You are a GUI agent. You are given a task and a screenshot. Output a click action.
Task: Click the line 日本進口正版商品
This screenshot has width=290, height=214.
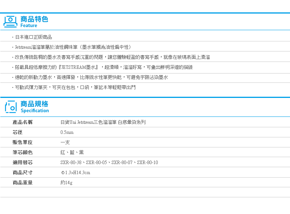(34, 37)
